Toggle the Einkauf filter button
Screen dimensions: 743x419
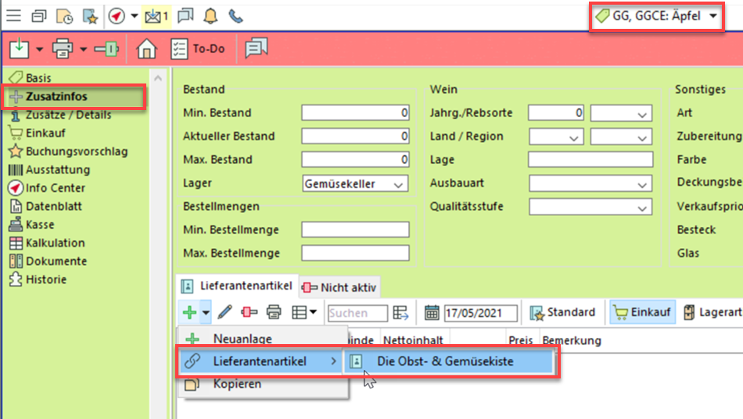pyautogui.click(x=641, y=312)
